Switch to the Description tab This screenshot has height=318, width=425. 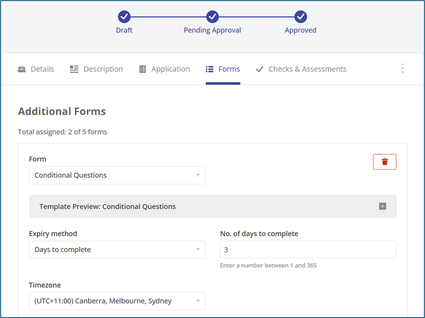(103, 69)
